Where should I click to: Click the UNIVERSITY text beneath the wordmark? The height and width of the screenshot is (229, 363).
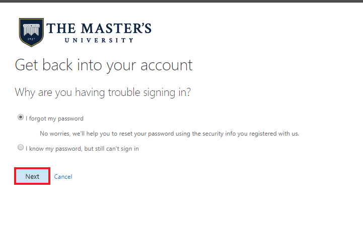point(99,40)
